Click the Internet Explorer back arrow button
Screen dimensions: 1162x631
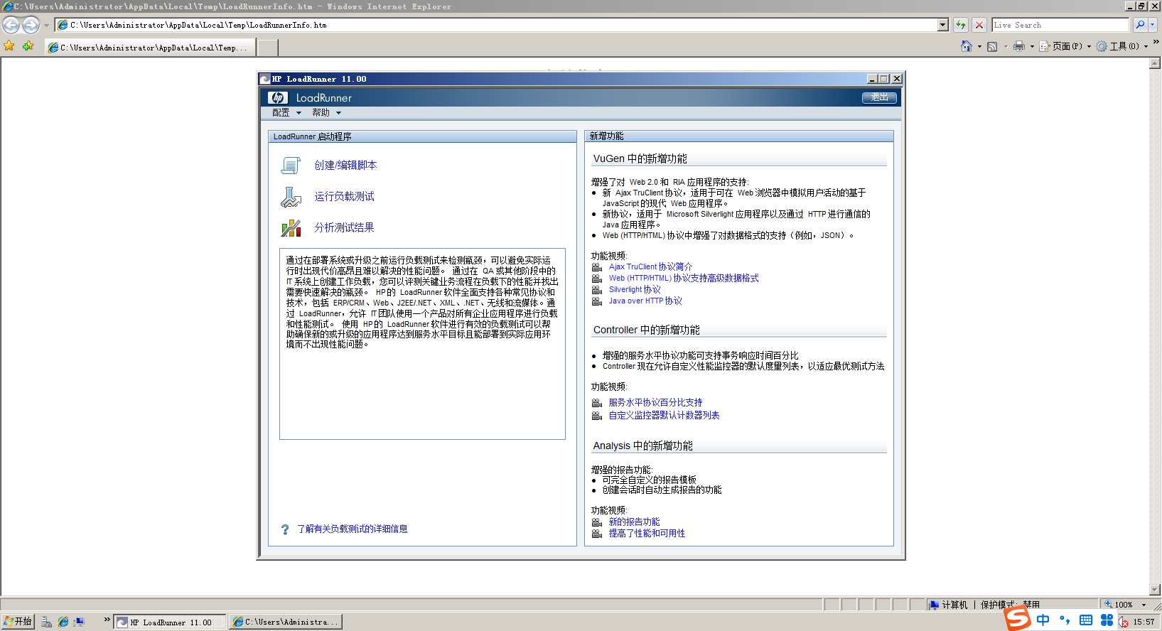pyautogui.click(x=11, y=25)
